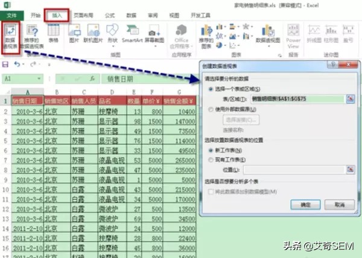Cancel dialog with 取消 button
This screenshot has height=258, width=362.
click(x=339, y=205)
